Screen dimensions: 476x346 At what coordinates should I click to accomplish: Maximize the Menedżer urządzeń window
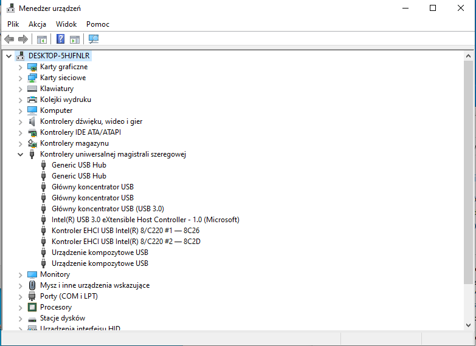[x=433, y=8]
